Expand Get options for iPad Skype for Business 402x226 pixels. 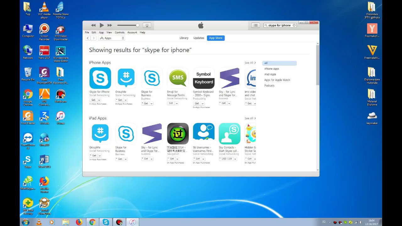tap(126, 159)
